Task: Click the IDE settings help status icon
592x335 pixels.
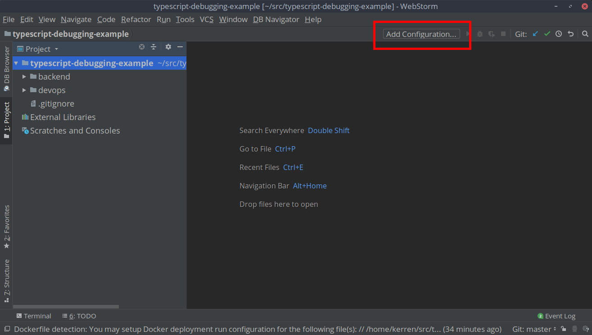Action: point(586,329)
